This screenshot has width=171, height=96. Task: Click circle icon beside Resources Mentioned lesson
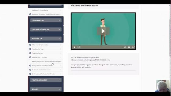30,14
